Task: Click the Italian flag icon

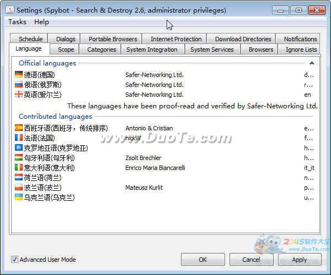Action: [19, 167]
